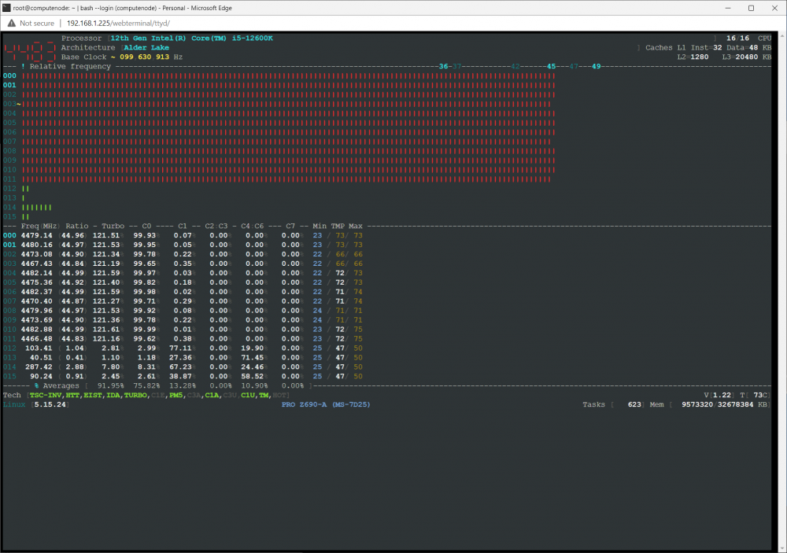This screenshot has height=553, width=787.
Task: Click the terminal icon in title bar
Action: (6, 8)
